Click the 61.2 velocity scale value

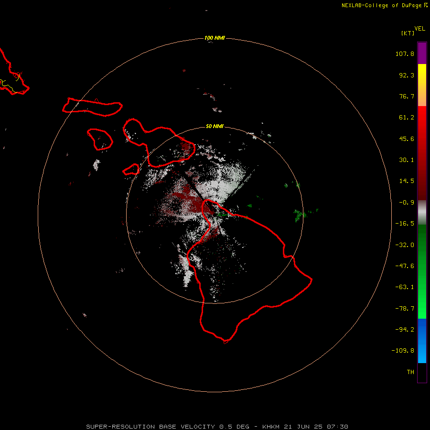point(407,118)
